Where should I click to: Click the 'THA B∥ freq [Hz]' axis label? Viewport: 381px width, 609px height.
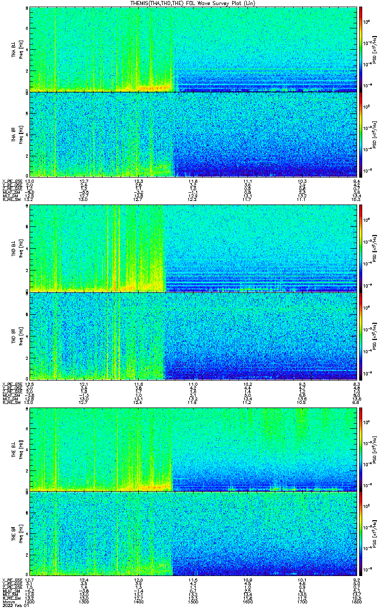(x=18, y=134)
